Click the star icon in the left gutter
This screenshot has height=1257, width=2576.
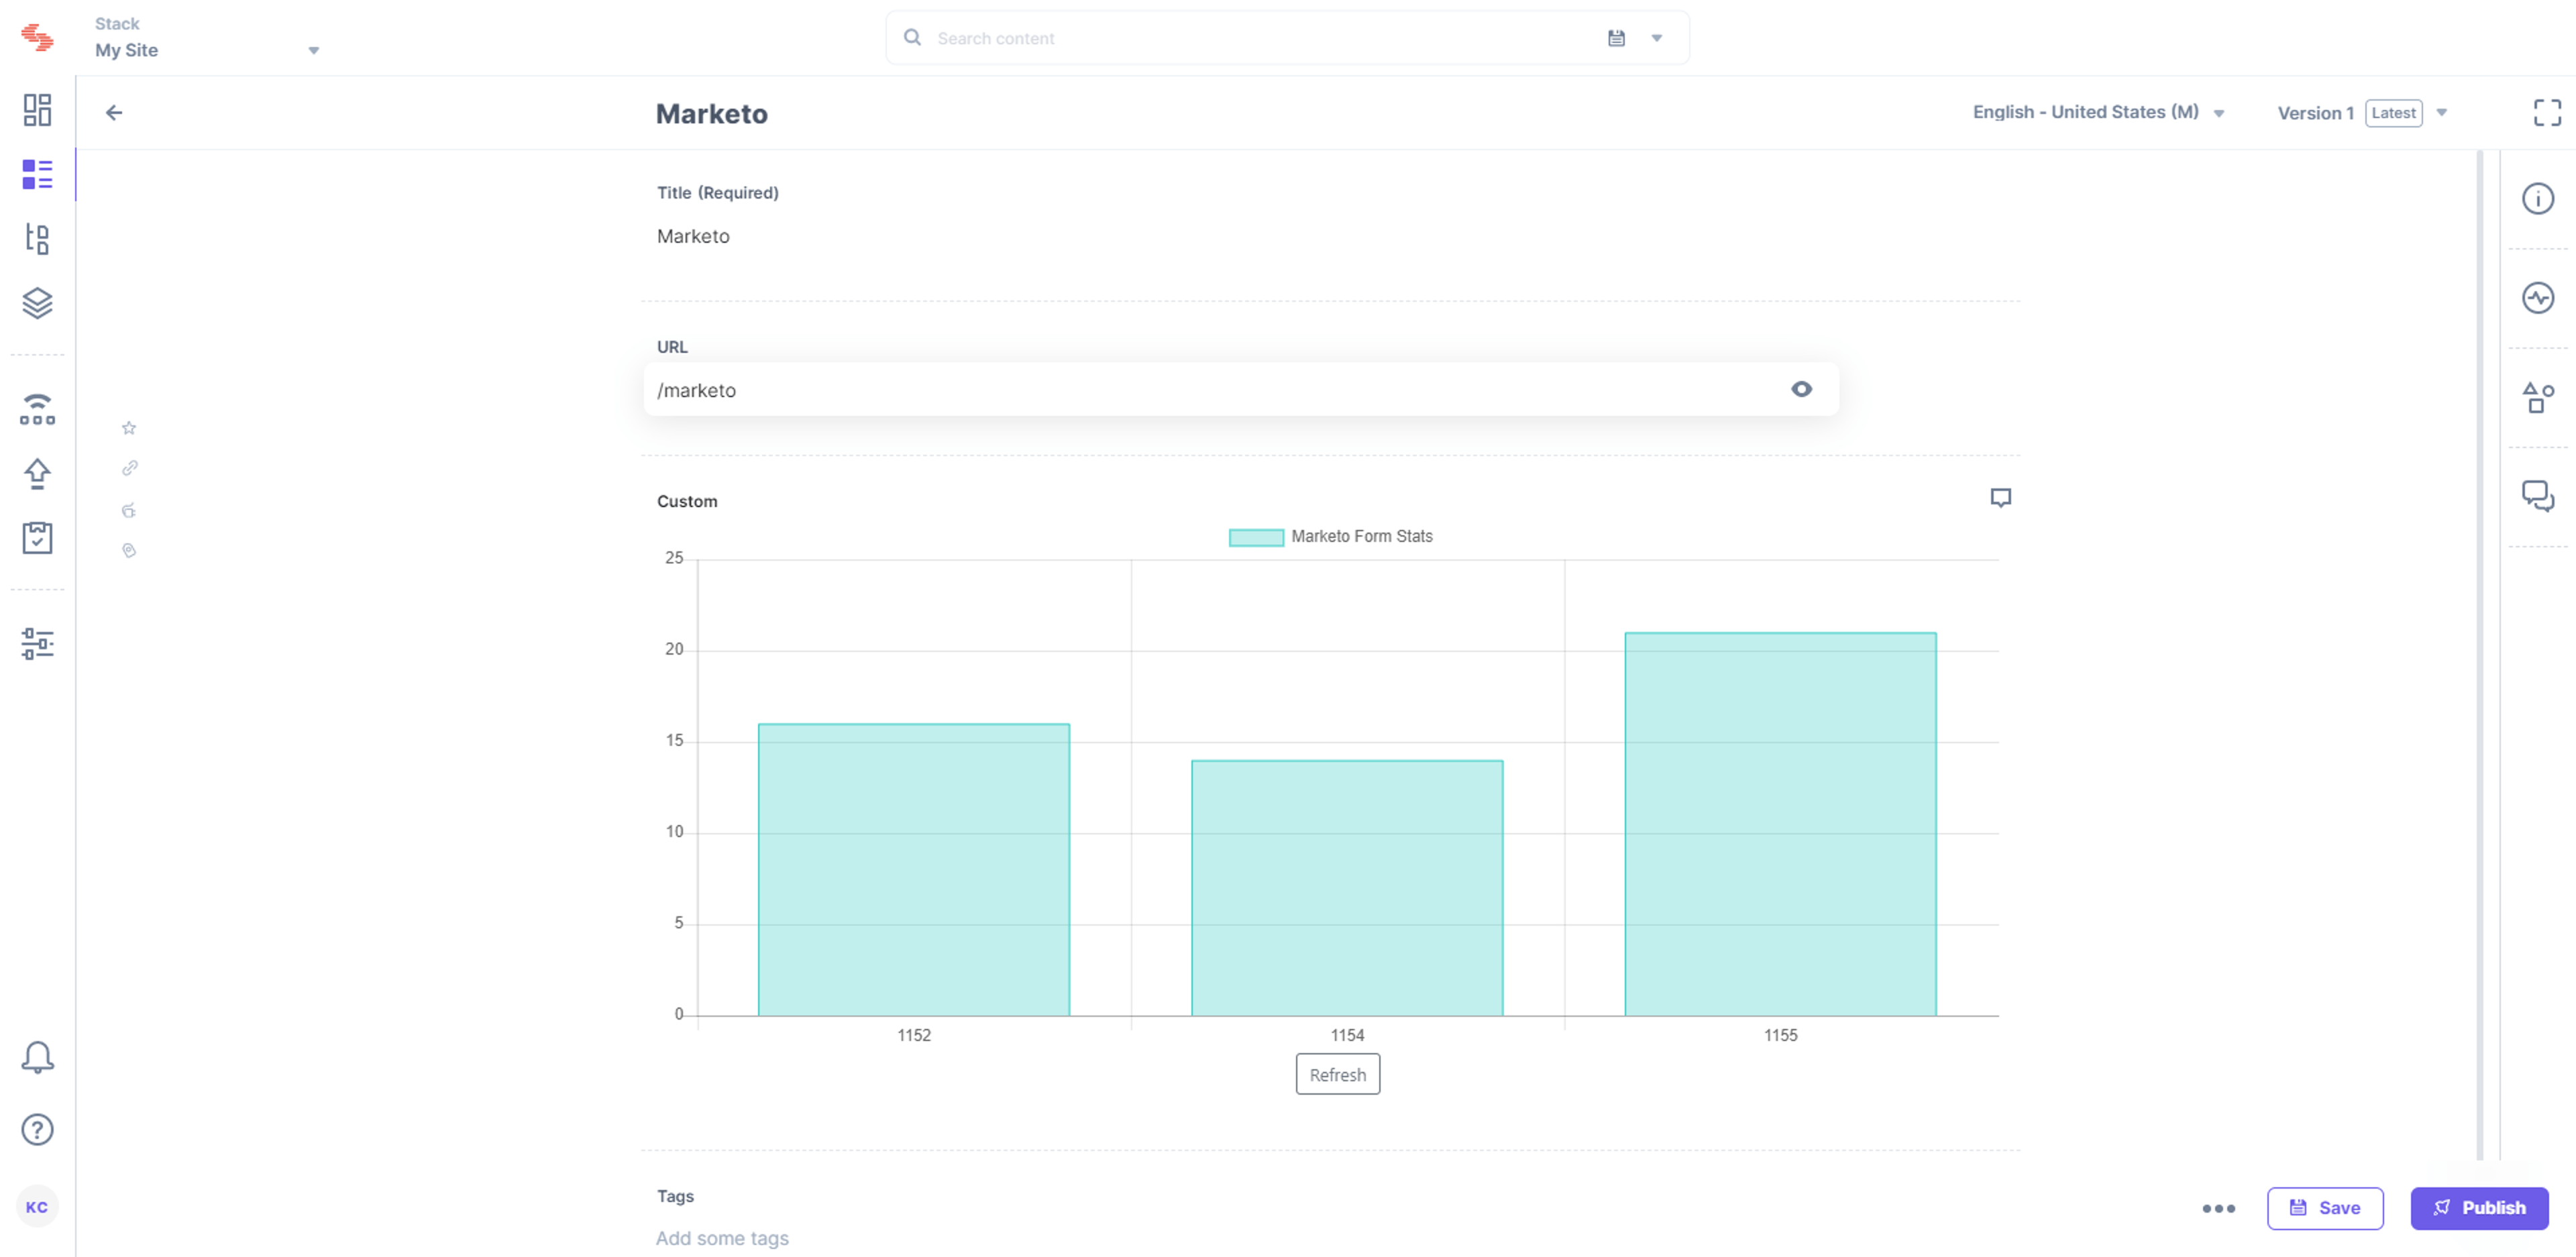(x=129, y=428)
